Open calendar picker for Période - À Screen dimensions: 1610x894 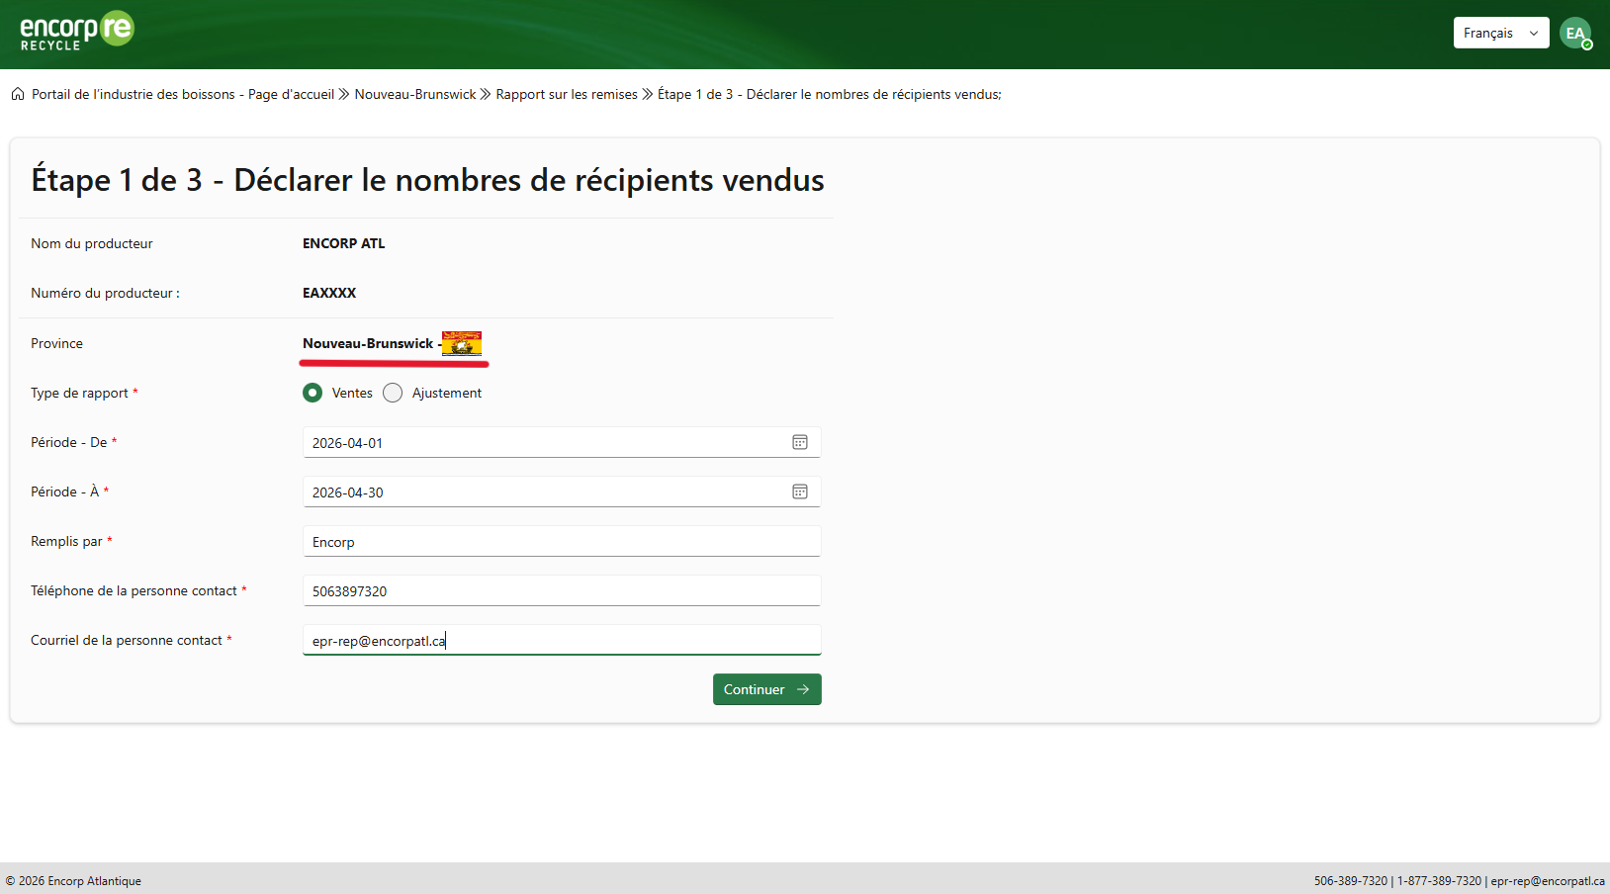[x=800, y=492]
